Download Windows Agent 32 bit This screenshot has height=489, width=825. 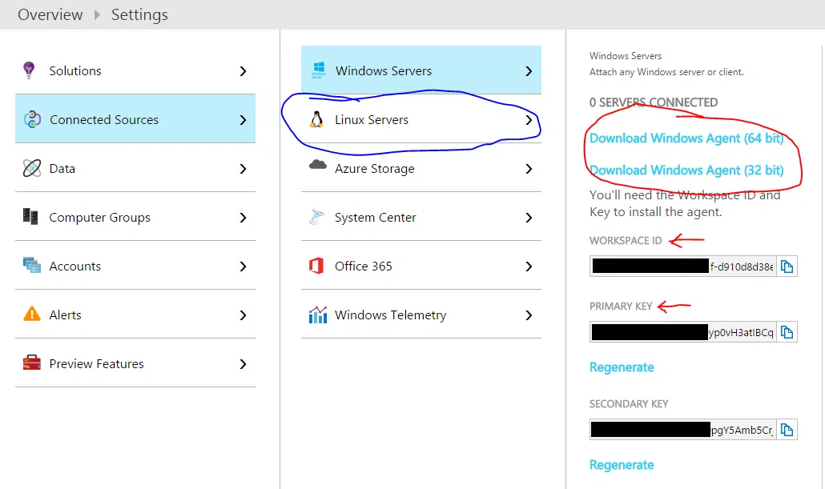tap(686, 170)
